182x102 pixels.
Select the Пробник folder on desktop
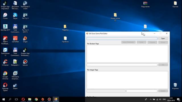click(65, 39)
